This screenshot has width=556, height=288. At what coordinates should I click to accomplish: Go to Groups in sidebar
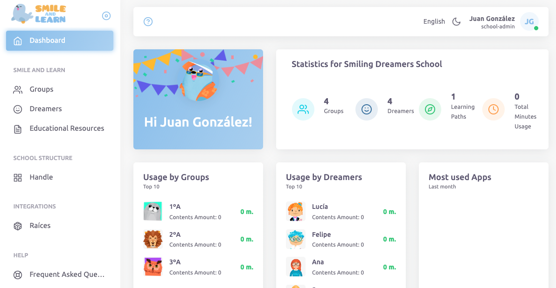(x=42, y=89)
